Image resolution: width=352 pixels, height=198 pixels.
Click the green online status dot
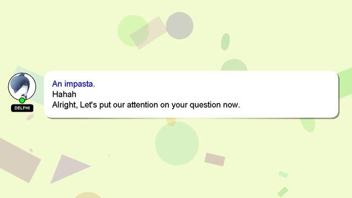22,100
